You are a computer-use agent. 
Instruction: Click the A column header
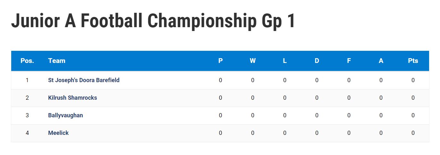[381, 61]
